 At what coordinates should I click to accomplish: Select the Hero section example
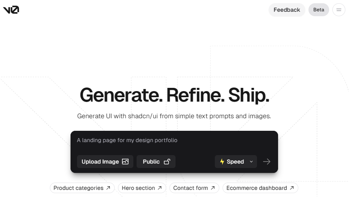coord(142,188)
